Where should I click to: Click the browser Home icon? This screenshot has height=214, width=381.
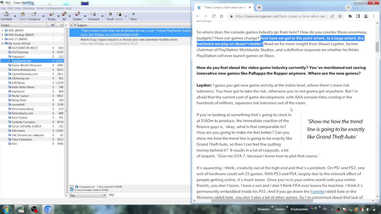(x=221, y=16)
